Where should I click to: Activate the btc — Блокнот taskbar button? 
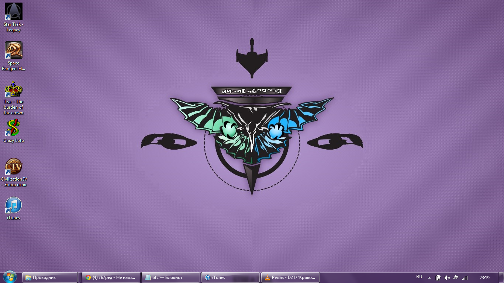pyautogui.click(x=170, y=277)
